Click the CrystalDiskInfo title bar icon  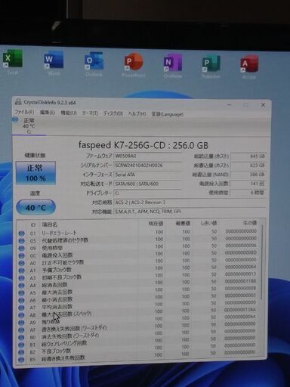point(18,102)
